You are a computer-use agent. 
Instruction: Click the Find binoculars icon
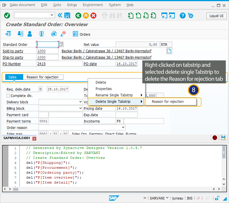(112, 15)
